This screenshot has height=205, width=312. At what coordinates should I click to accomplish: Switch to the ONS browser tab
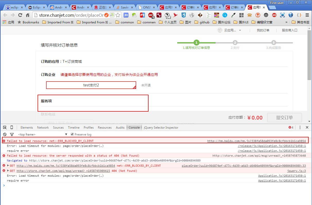(x=146, y=7)
